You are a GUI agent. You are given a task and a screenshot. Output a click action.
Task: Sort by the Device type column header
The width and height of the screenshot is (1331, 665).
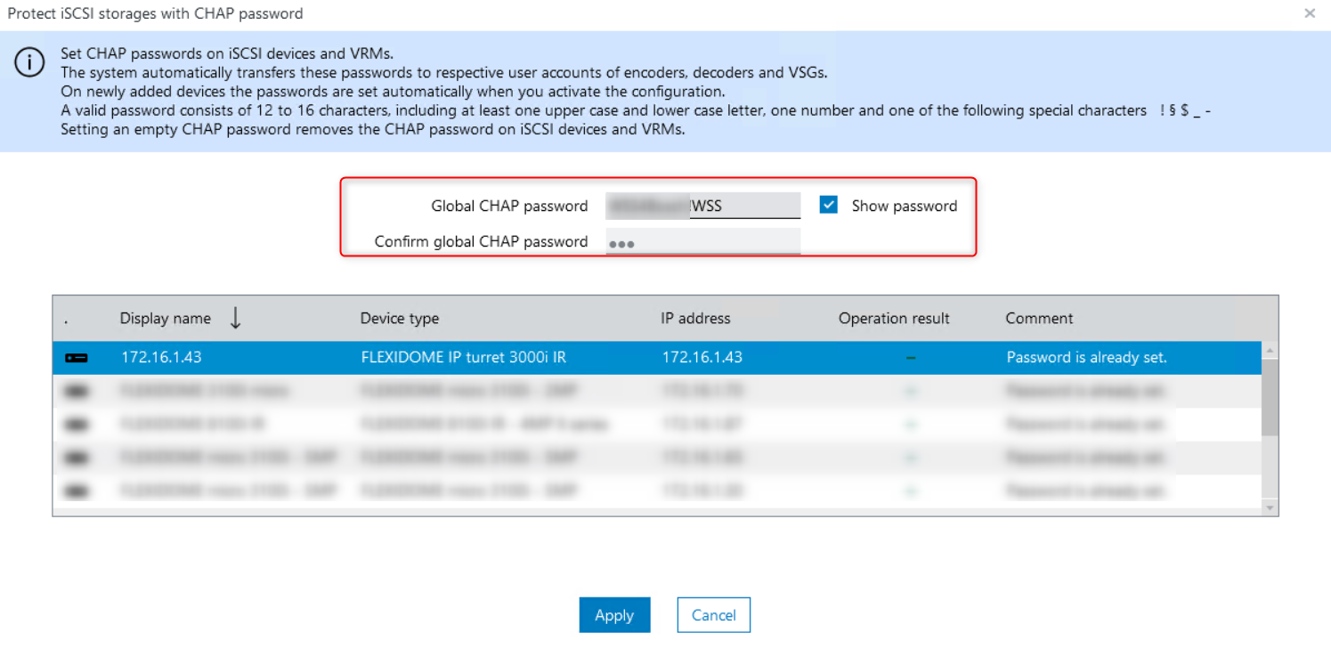(x=399, y=318)
